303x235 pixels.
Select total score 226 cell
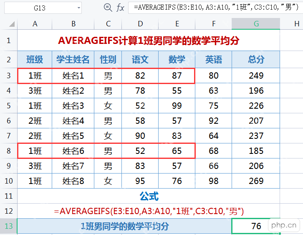[256, 106]
